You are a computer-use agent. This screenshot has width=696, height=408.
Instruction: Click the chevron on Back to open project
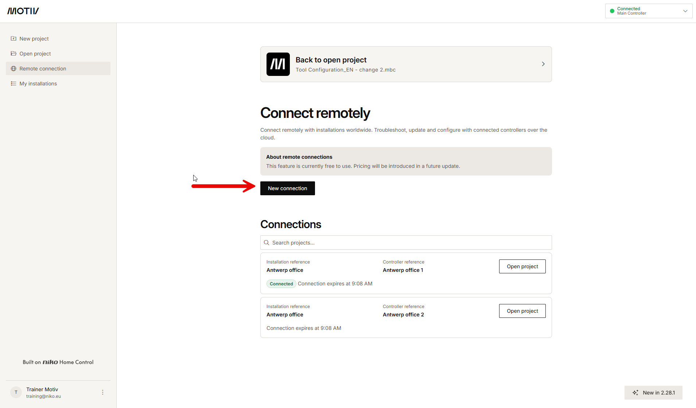click(543, 64)
